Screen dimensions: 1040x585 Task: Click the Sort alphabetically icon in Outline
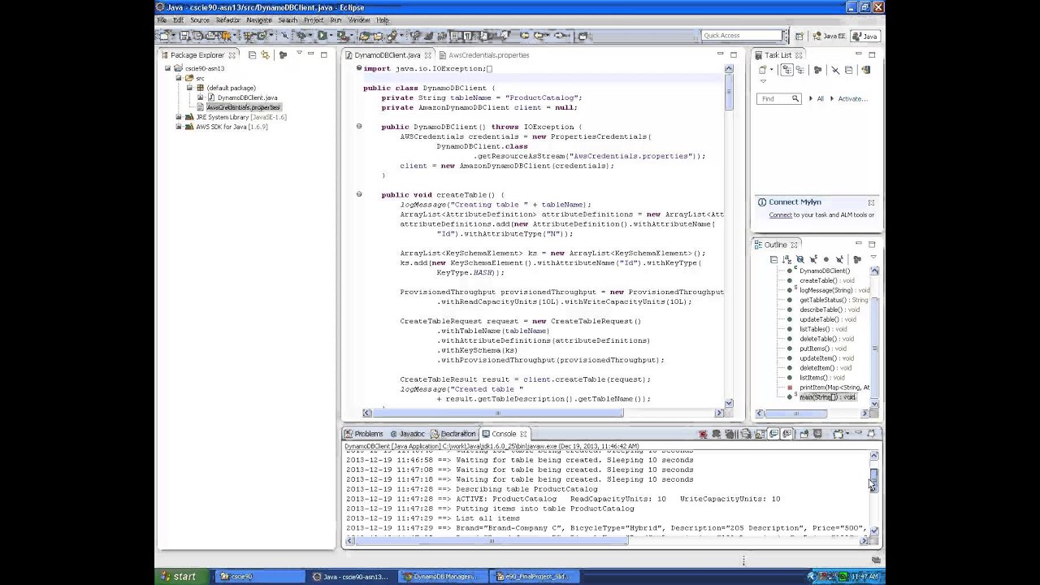point(786,259)
